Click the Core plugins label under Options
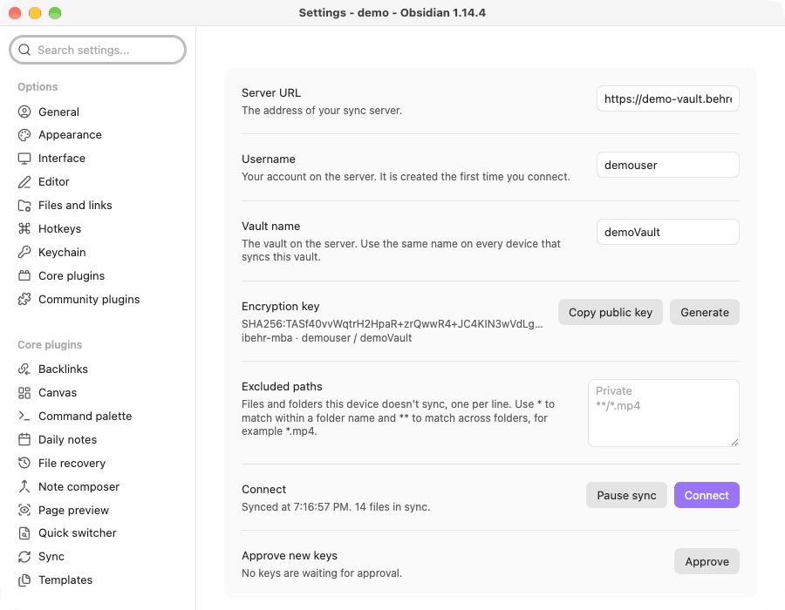Screen dimensions: 785x610 point(72,276)
